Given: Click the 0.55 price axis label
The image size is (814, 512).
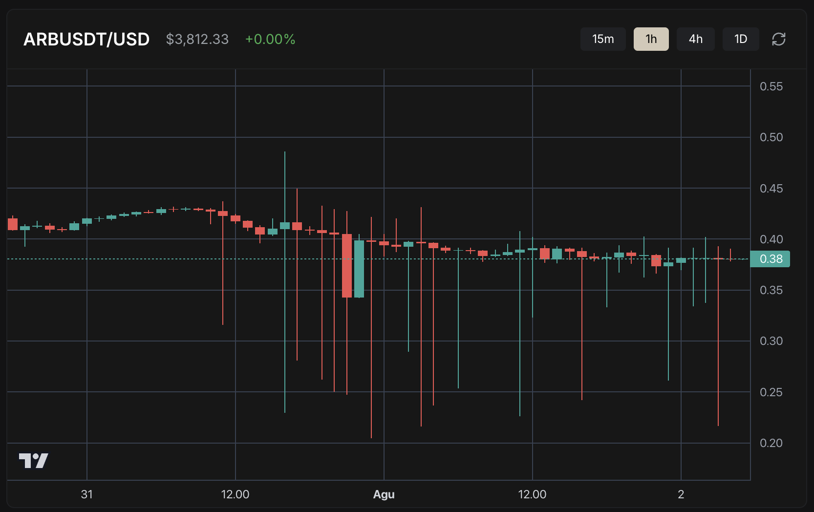Looking at the screenshot, I should (x=771, y=86).
